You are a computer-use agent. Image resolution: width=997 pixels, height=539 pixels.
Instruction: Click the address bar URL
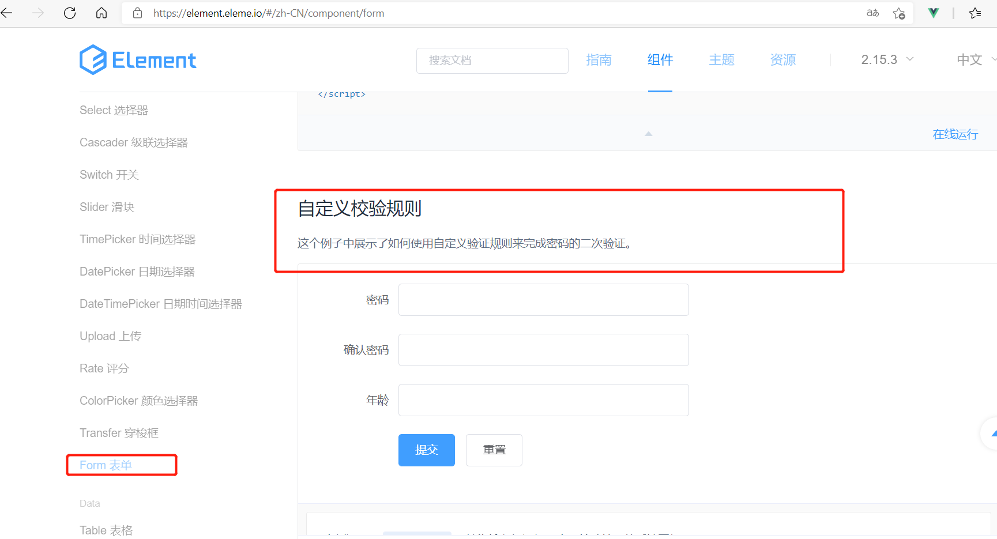click(x=269, y=13)
